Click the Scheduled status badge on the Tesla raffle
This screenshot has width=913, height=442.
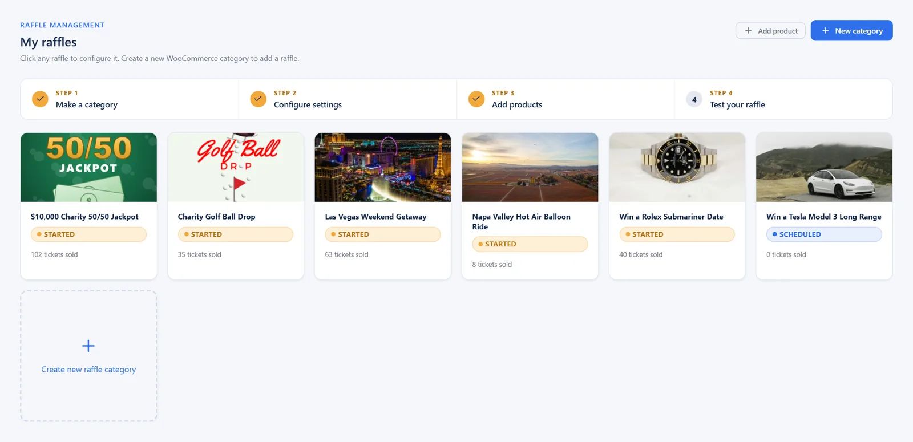coord(824,234)
